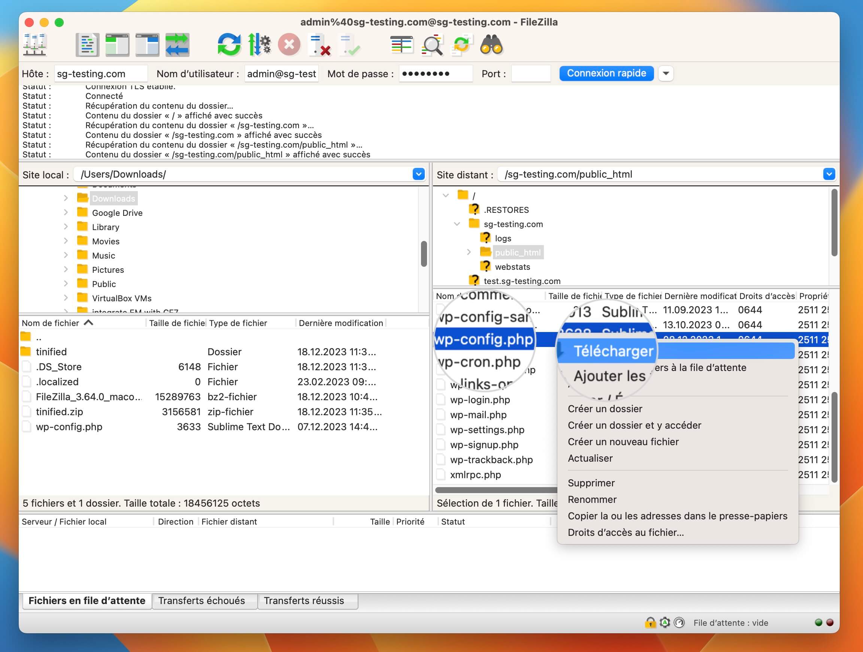Viewport: 863px width, 652px height.
Task: Reconnect to last server icon
Action: pyautogui.click(x=349, y=45)
